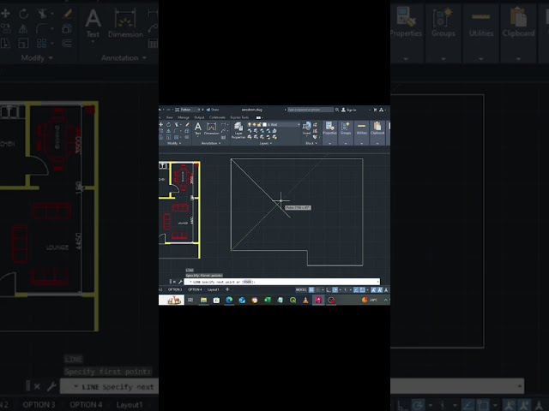The width and height of the screenshot is (549, 411).
Task: Open the Collaborate ribbon tab
Action: 217,117
